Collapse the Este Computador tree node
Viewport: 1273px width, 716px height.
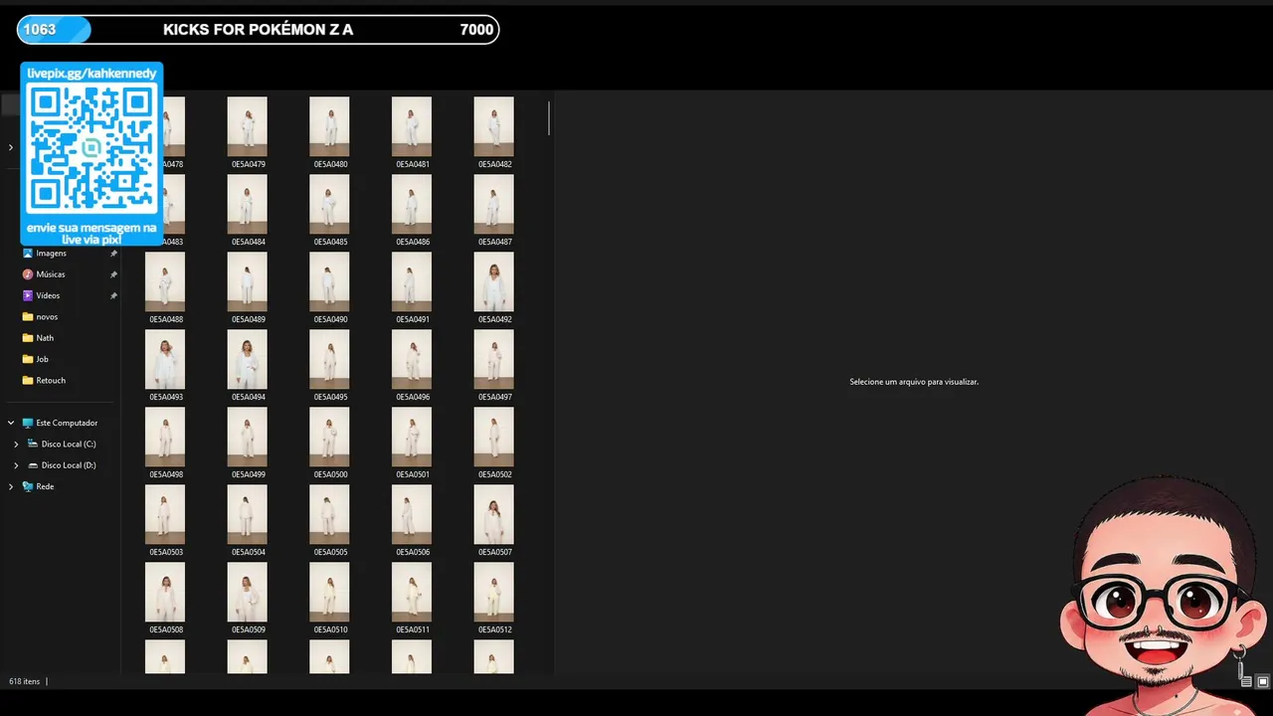11,423
